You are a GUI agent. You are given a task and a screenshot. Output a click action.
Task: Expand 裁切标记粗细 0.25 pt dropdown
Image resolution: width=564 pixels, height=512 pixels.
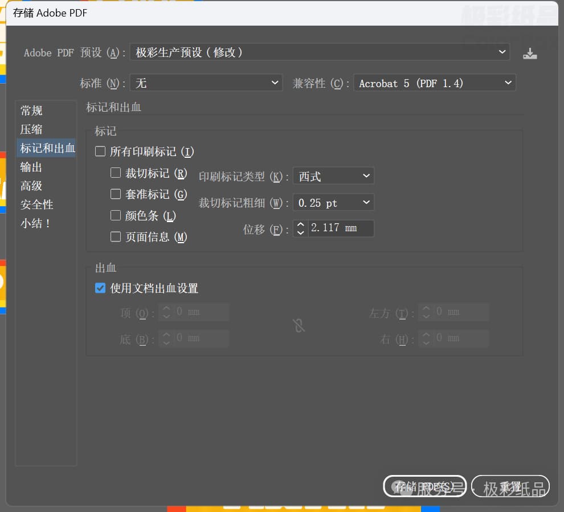pyautogui.click(x=333, y=203)
